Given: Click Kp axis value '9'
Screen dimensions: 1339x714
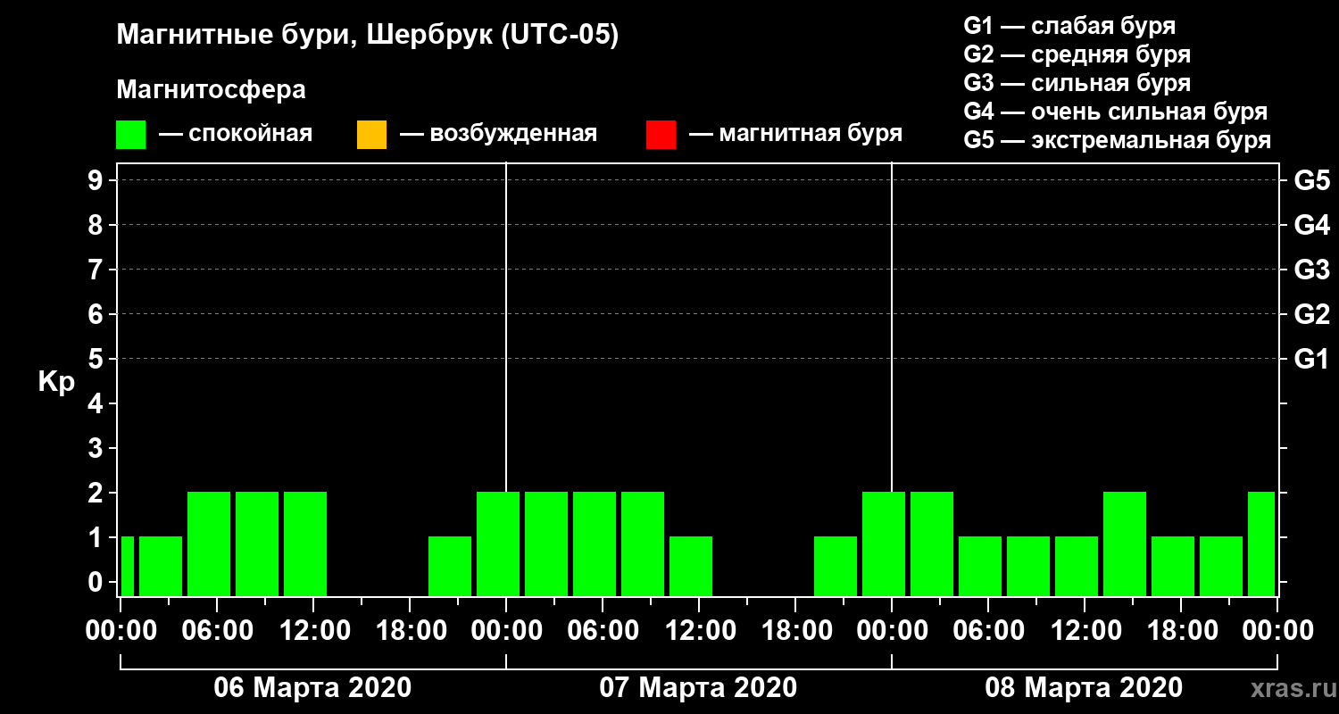Looking at the screenshot, I should coord(97,180).
